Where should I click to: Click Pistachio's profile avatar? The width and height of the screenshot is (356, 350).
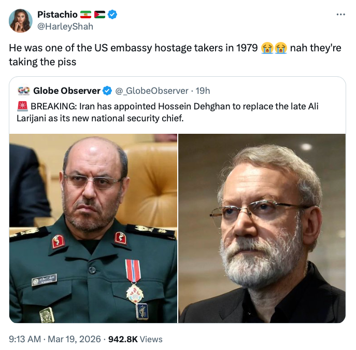[x=20, y=20]
